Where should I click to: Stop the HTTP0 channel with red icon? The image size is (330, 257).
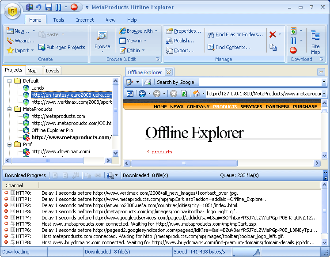pyautogui.click(x=6, y=193)
